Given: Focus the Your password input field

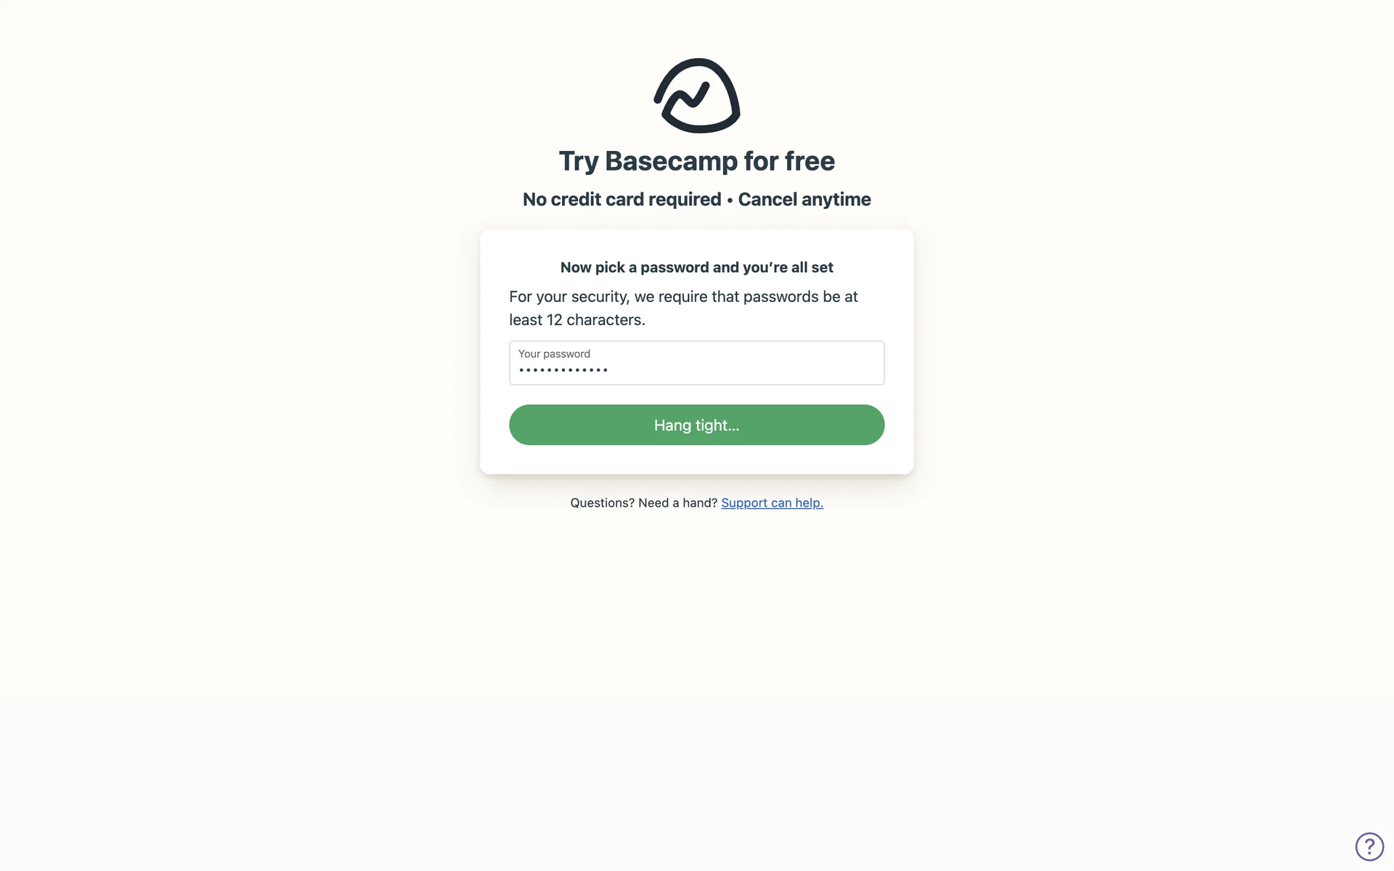Looking at the screenshot, I should click(697, 363).
